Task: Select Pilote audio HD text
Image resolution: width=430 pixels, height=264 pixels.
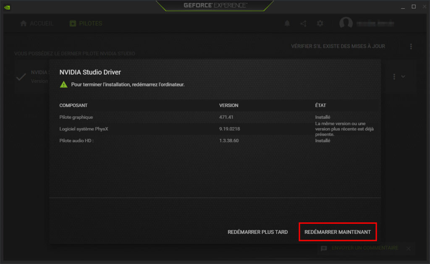Action: pyautogui.click(x=76, y=141)
